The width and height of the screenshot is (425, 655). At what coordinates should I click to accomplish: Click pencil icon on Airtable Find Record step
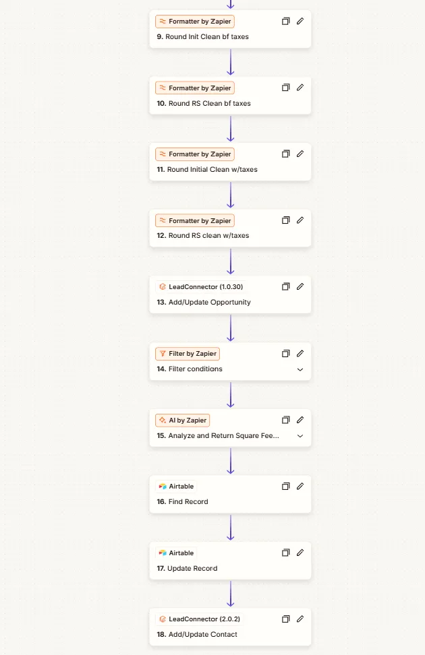[x=300, y=486]
